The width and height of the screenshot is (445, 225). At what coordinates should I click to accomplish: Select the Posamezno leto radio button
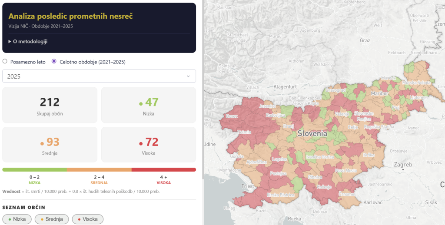click(5, 61)
